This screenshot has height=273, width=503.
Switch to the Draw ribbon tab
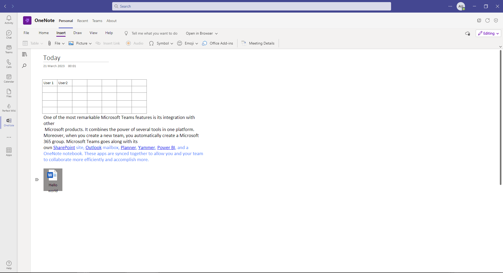click(x=78, y=33)
